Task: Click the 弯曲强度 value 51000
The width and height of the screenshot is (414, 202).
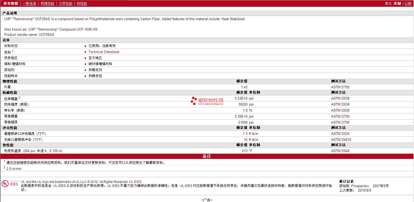Action: (243, 122)
